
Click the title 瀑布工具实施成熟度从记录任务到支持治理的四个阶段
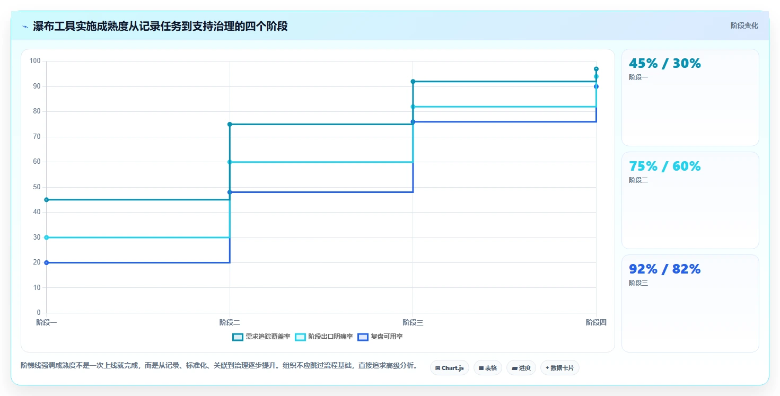coord(160,27)
